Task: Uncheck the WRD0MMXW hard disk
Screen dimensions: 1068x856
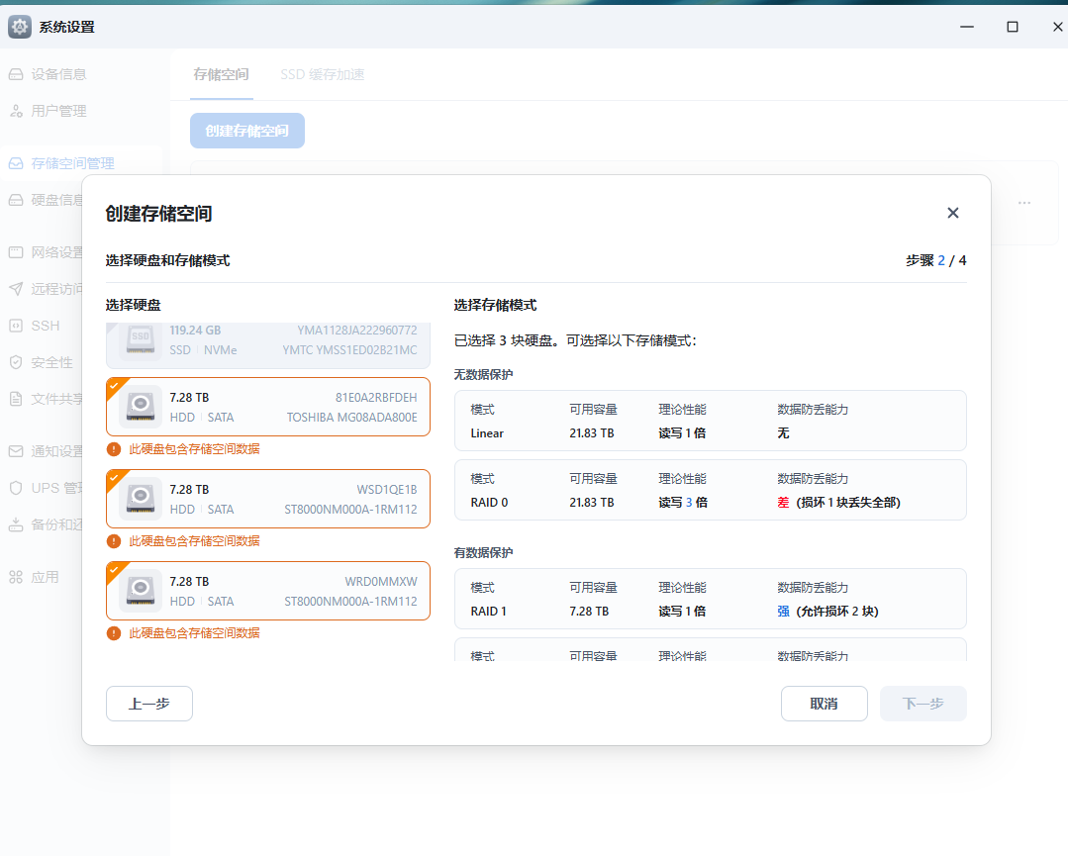Action: coord(114,569)
